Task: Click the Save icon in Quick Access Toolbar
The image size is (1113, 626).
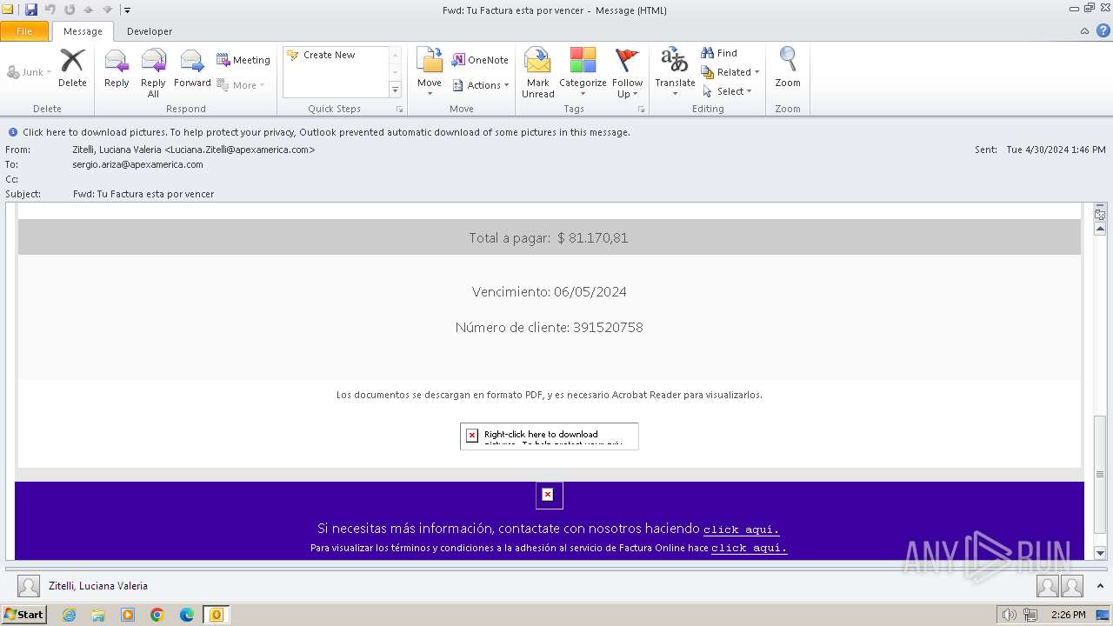Action: [x=31, y=10]
